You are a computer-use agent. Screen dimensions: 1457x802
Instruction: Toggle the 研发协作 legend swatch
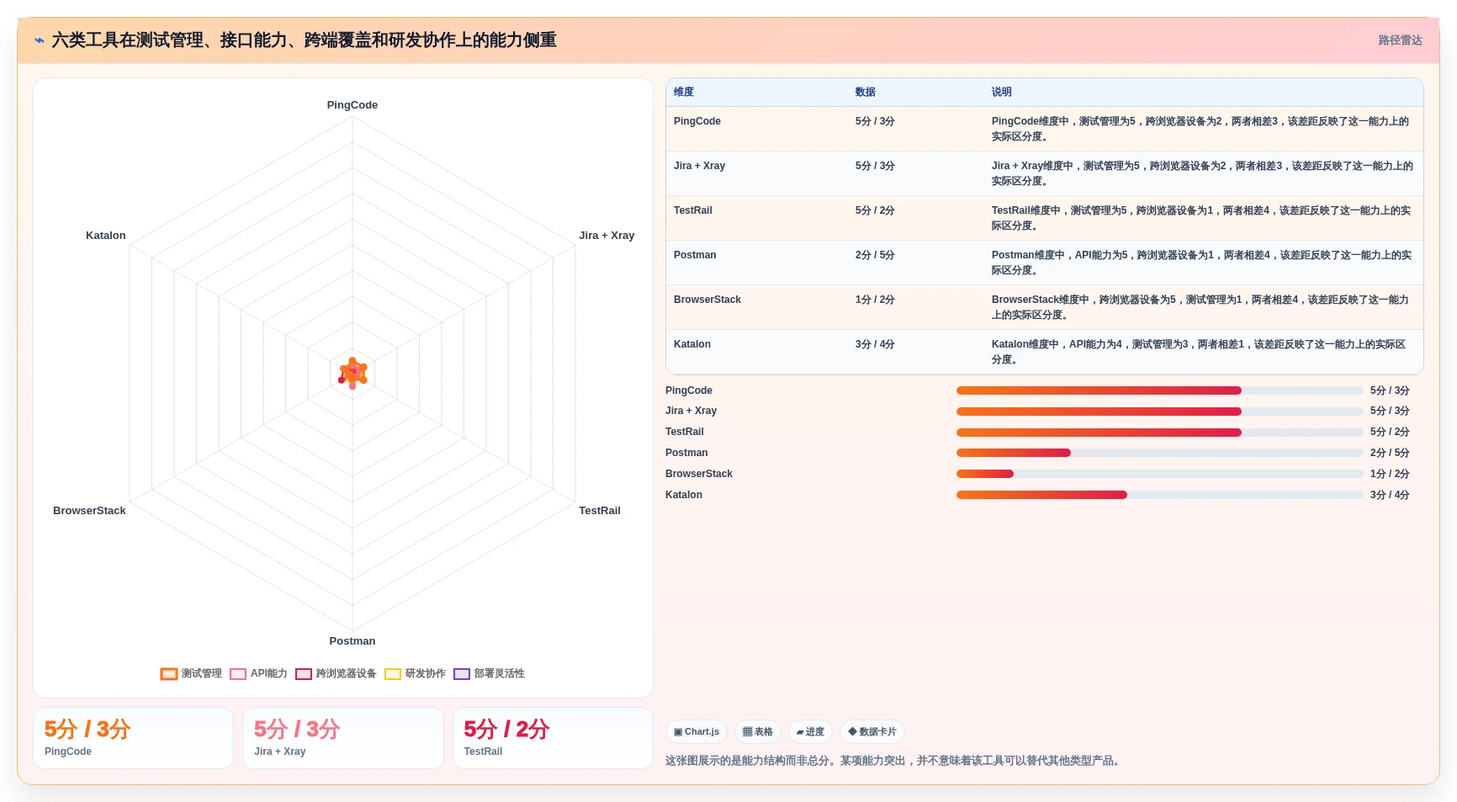point(393,674)
